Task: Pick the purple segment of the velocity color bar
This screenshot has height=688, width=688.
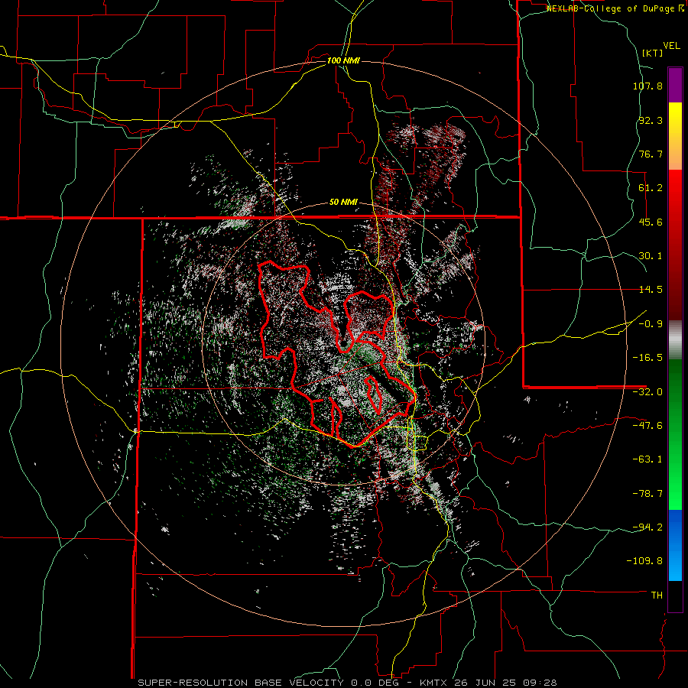Action: point(675,85)
